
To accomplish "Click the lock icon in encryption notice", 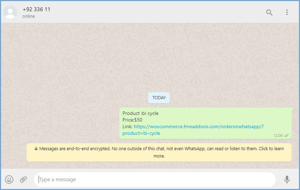I will coord(36,149).
